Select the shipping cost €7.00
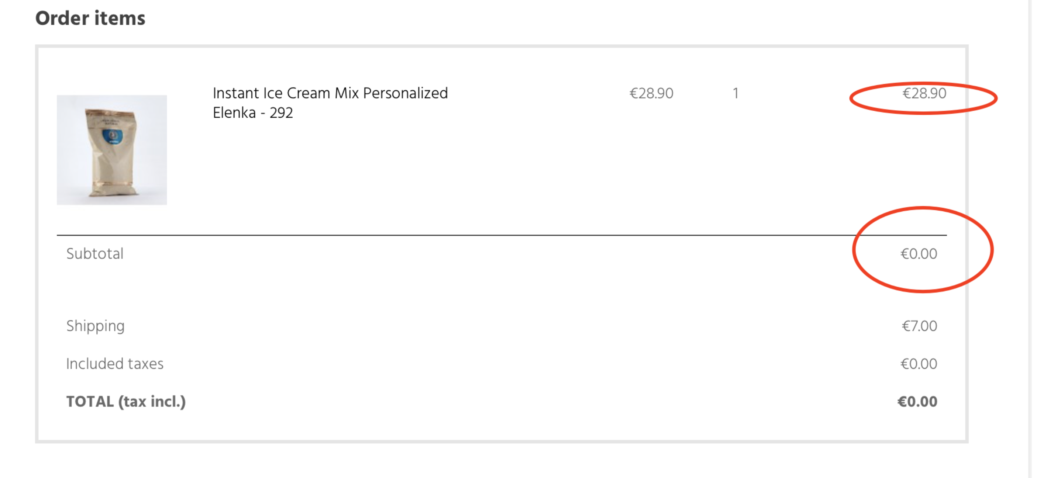This screenshot has height=478, width=1037. 919,326
